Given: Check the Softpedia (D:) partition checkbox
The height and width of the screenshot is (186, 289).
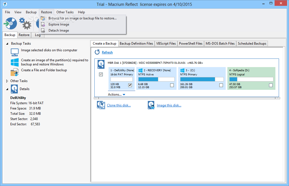Looking at the screenshot, I should pyautogui.click(x=271, y=85).
